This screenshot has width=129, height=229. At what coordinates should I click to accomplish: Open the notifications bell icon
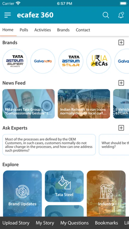(x=121, y=15)
